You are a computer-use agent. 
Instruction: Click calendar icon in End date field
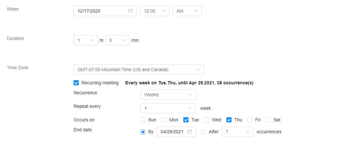point(189,132)
